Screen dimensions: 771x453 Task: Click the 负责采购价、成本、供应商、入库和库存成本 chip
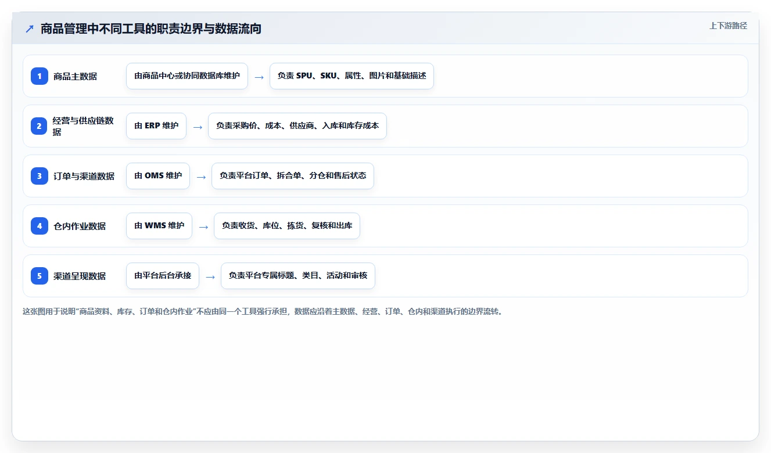[297, 126]
